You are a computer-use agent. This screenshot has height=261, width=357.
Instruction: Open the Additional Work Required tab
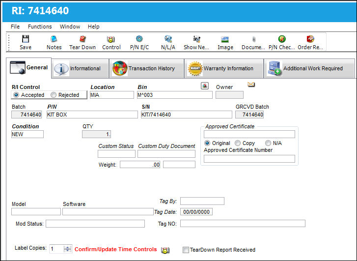click(x=309, y=68)
